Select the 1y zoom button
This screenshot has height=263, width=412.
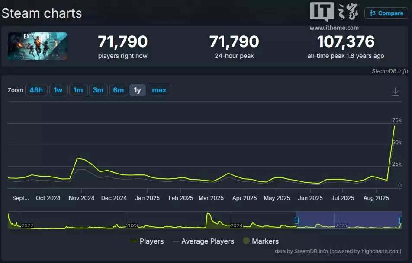[137, 90]
